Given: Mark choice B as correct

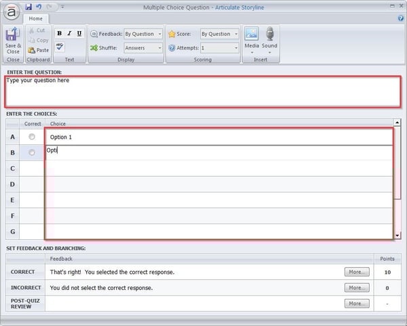Looking at the screenshot, I should 32,152.
